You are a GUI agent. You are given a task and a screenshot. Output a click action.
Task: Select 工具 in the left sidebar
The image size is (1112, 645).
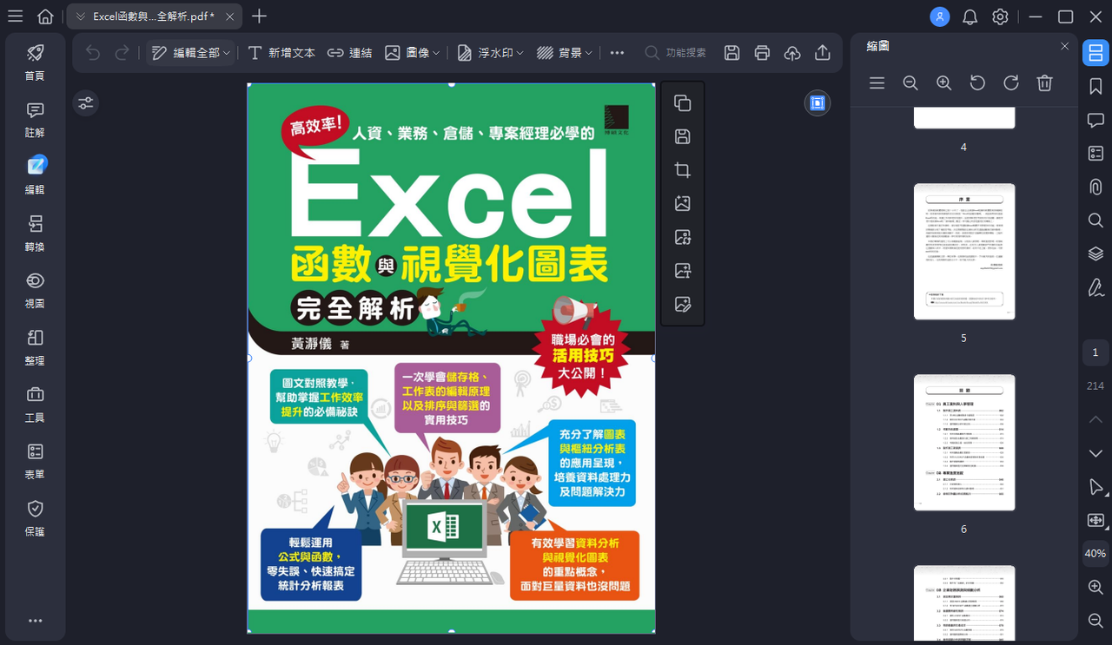point(35,405)
